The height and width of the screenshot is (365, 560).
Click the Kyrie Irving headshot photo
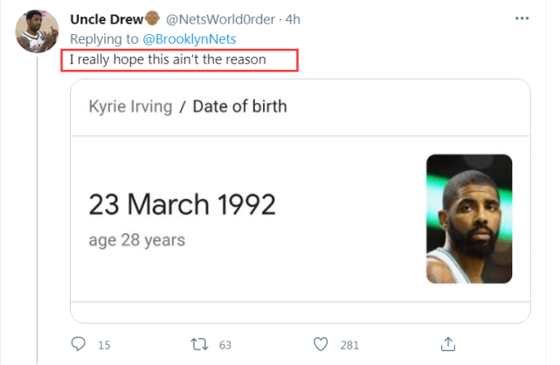tap(468, 218)
